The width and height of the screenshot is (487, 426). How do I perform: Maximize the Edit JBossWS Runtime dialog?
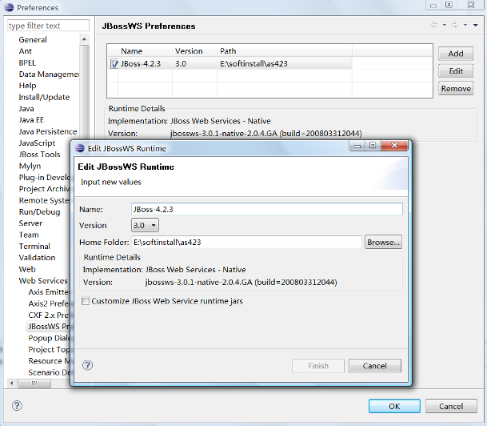click(x=373, y=145)
